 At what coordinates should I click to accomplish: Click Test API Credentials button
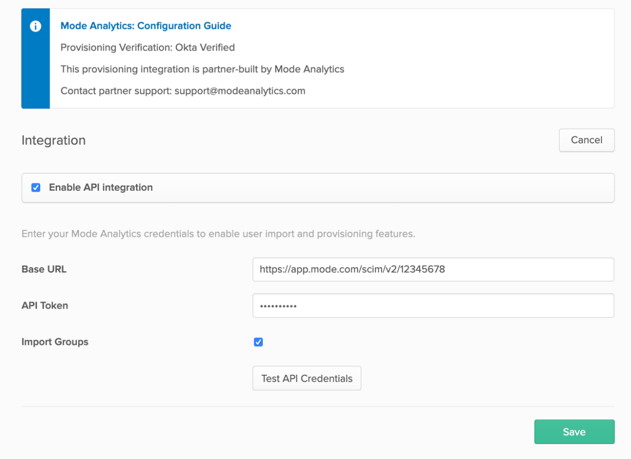(x=307, y=378)
